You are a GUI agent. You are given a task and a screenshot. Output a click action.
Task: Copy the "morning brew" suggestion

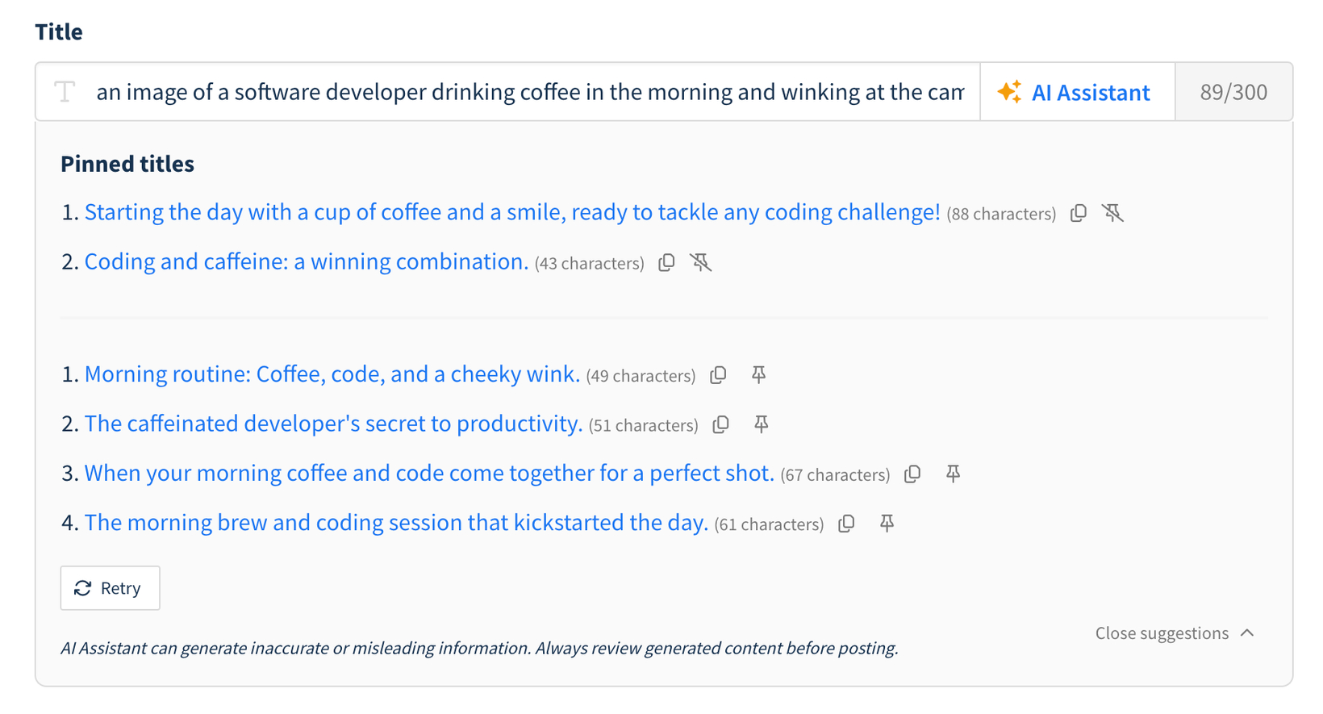846,524
